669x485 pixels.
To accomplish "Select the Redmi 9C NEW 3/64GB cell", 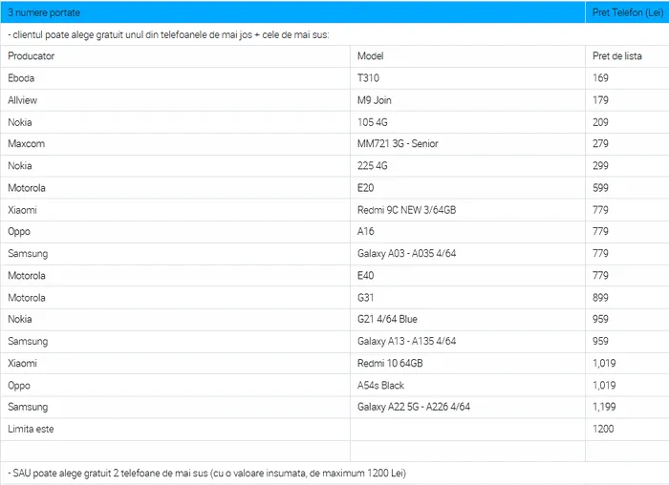I will pyautogui.click(x=467, y=210).
